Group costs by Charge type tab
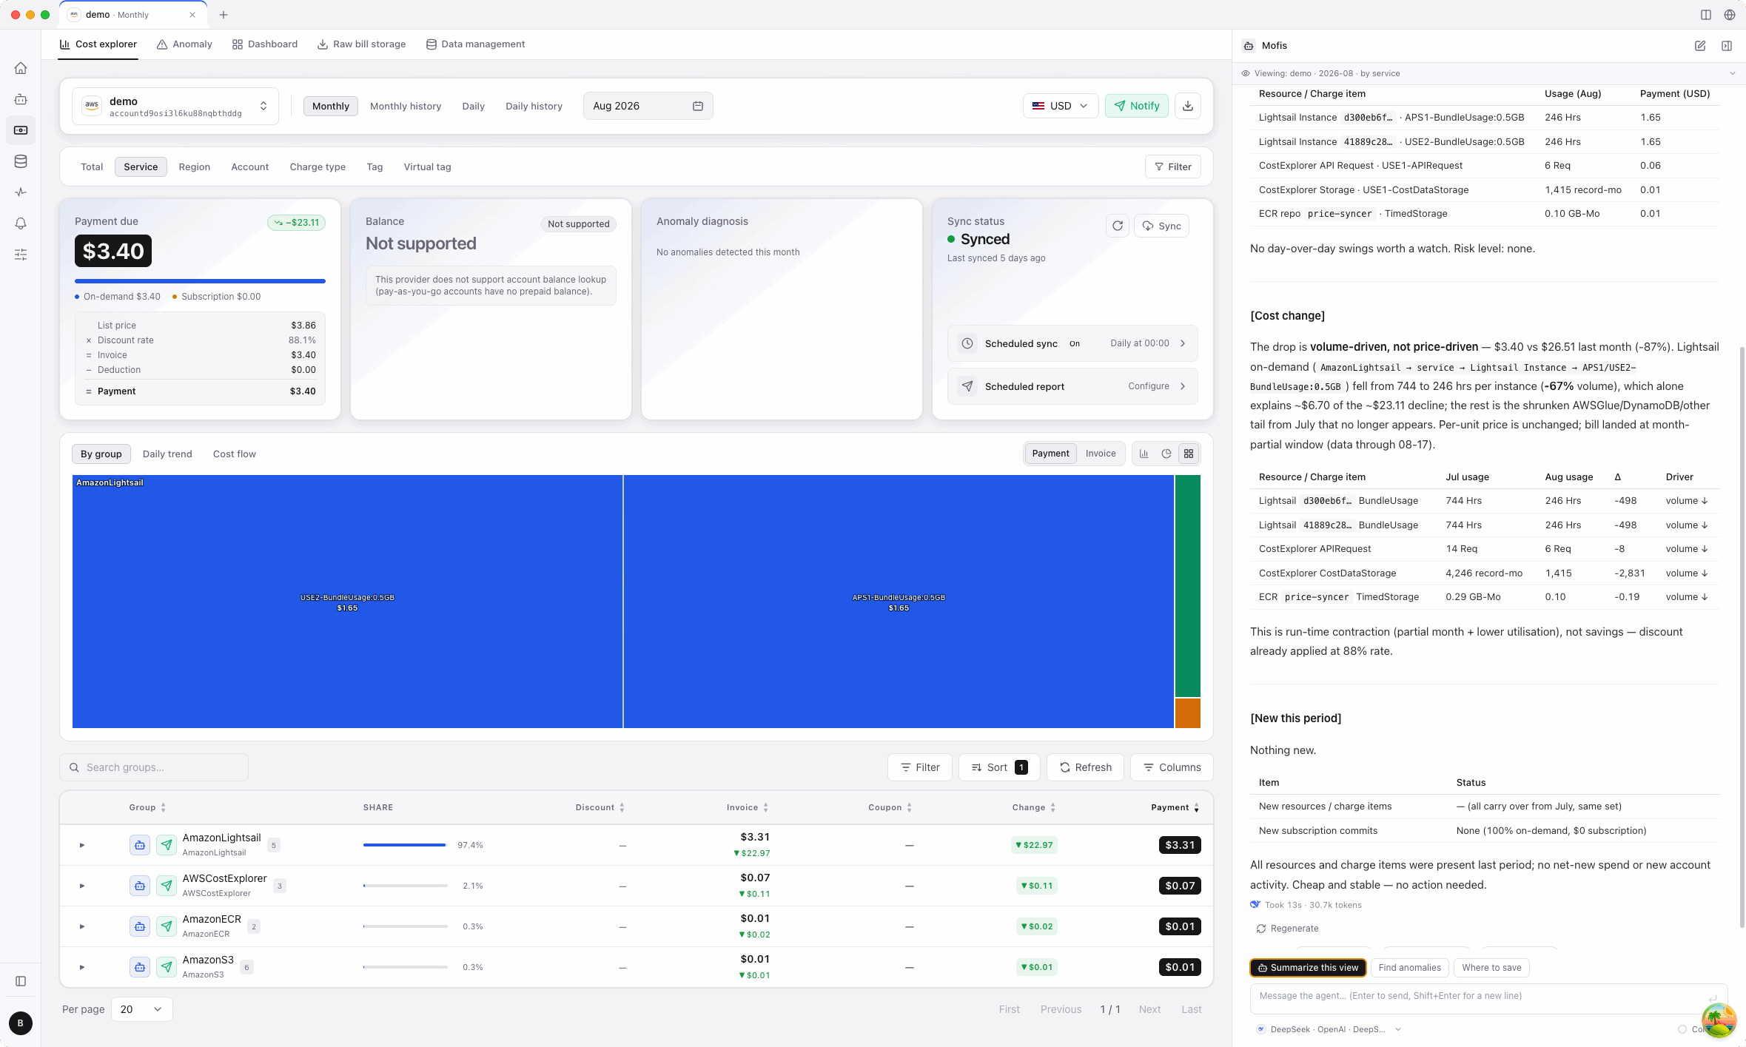Viewport: 1746px width, 1047px height. (x=318, y=166)
